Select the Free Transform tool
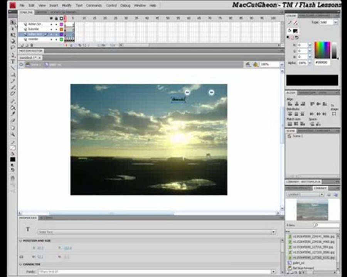 [13, 35]
